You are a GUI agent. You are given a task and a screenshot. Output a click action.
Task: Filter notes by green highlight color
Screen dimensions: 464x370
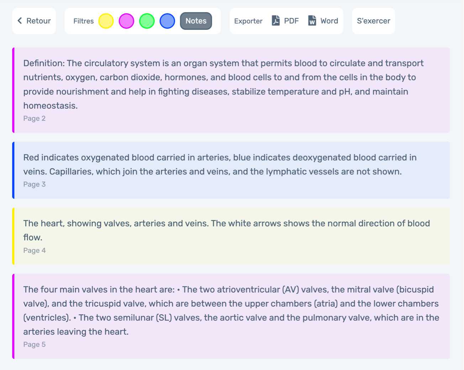point(147,21)
